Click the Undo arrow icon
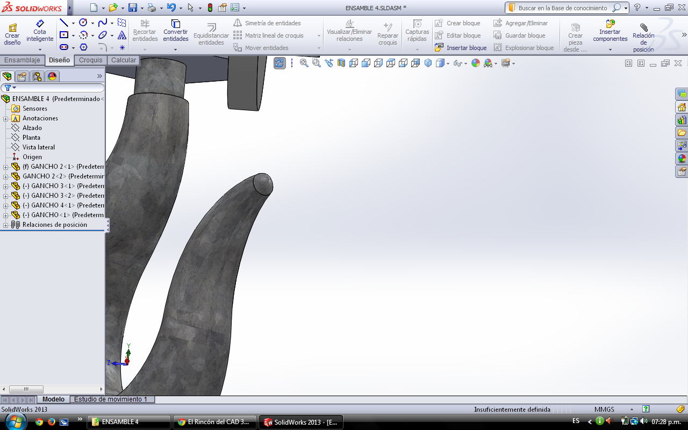 [x=171, y=8]
